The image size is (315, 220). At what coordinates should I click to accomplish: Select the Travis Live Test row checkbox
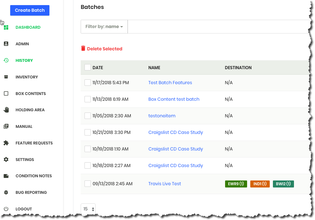[88, 184]
